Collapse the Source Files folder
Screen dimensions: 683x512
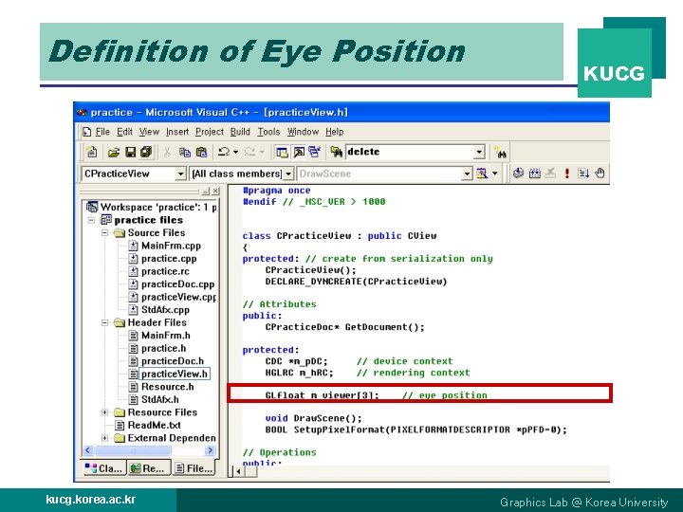(104, 233)
